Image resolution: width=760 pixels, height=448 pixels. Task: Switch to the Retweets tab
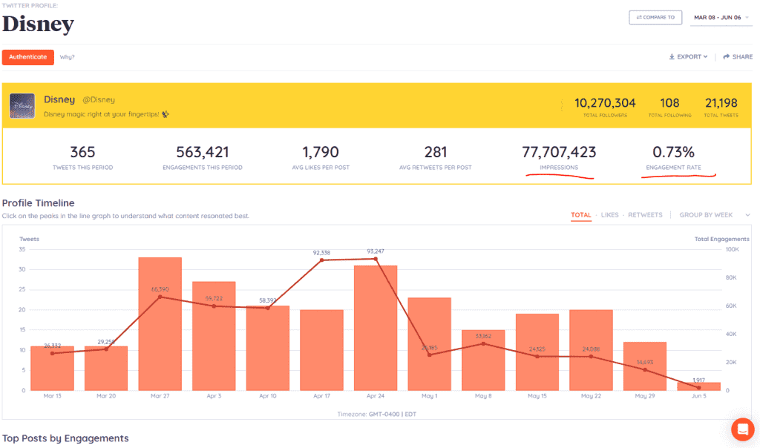645,215
